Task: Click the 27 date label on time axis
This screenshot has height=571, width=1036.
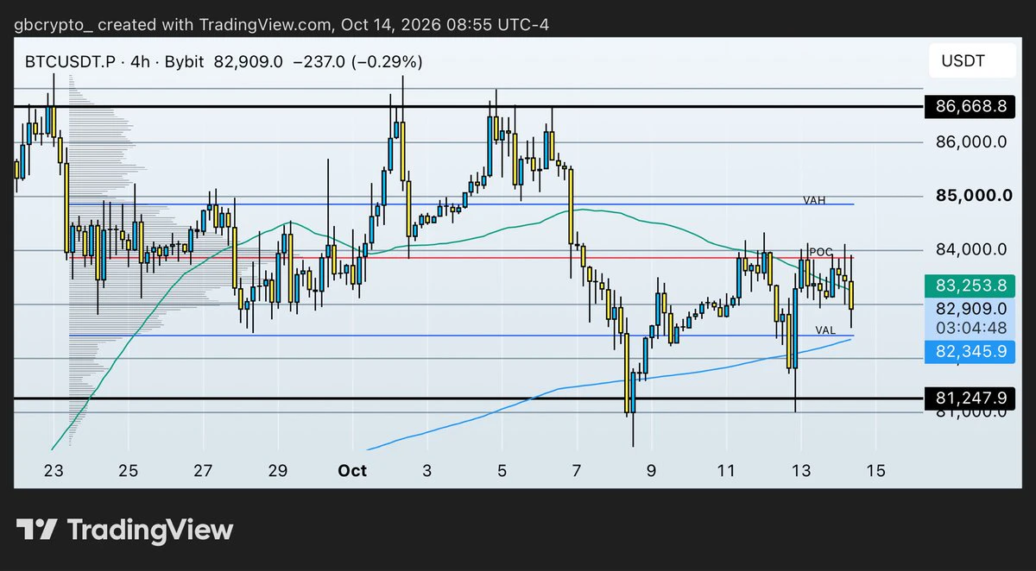Action: click(x=203, y=471)
